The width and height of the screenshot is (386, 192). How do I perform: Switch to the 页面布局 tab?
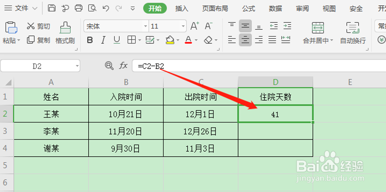[x=215, y=9]
